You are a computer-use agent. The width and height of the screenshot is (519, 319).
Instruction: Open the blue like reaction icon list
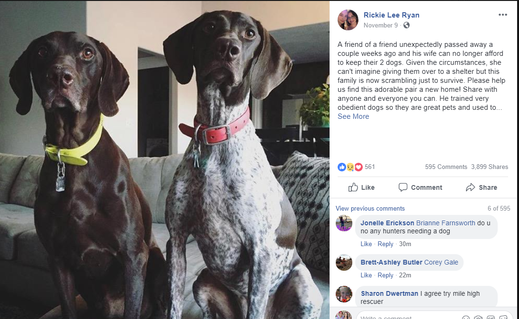pos(341,167)
